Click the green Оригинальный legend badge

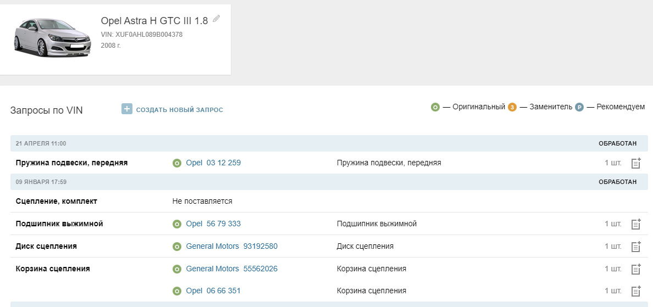click(x=435, y=107)
